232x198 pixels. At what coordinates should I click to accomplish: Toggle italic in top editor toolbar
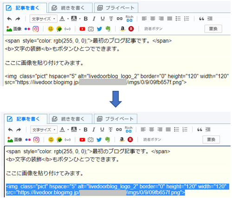[94, 19]
